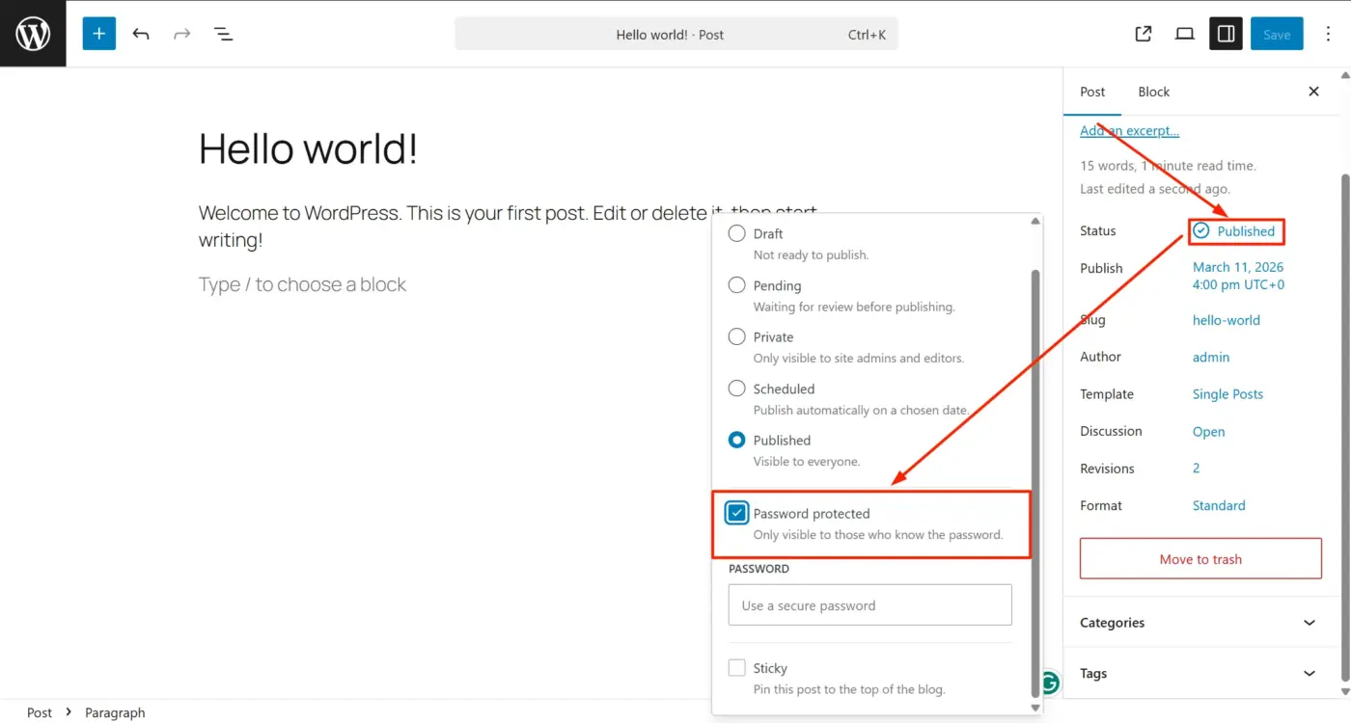Redo the last change

tap(182, 33)
